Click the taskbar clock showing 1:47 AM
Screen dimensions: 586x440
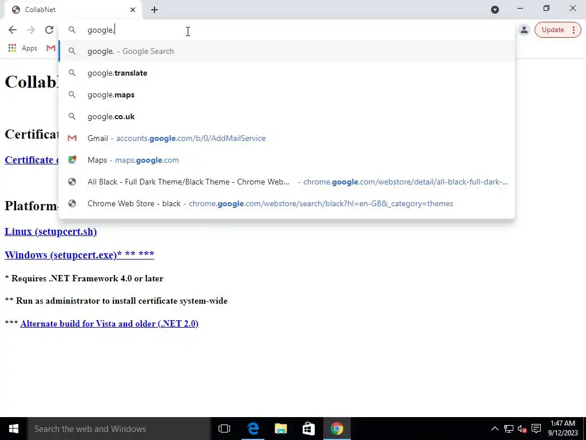563,429
